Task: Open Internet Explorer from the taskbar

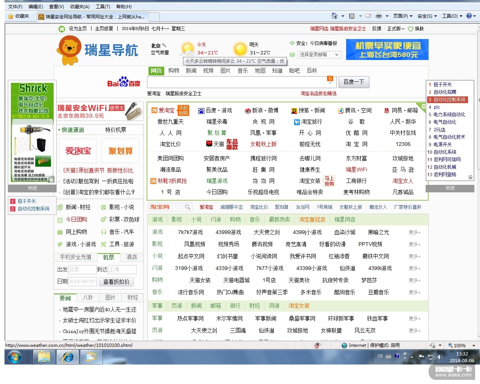Action: tap(68, 357)
